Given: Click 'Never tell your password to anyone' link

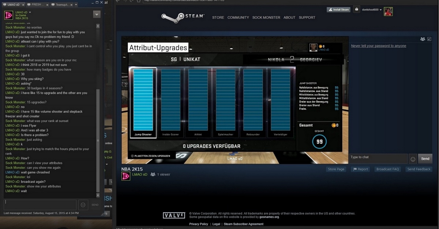Looking at the screenshot, I should point(378,46).
